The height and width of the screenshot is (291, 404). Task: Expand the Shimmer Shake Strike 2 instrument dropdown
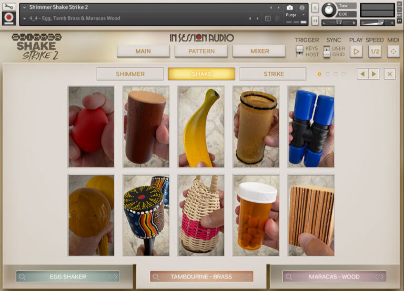(x=25, y=7)
